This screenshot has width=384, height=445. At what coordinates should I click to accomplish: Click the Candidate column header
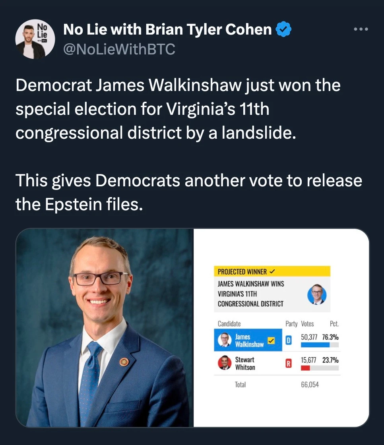pyautogui.click(x=229, y=324)
